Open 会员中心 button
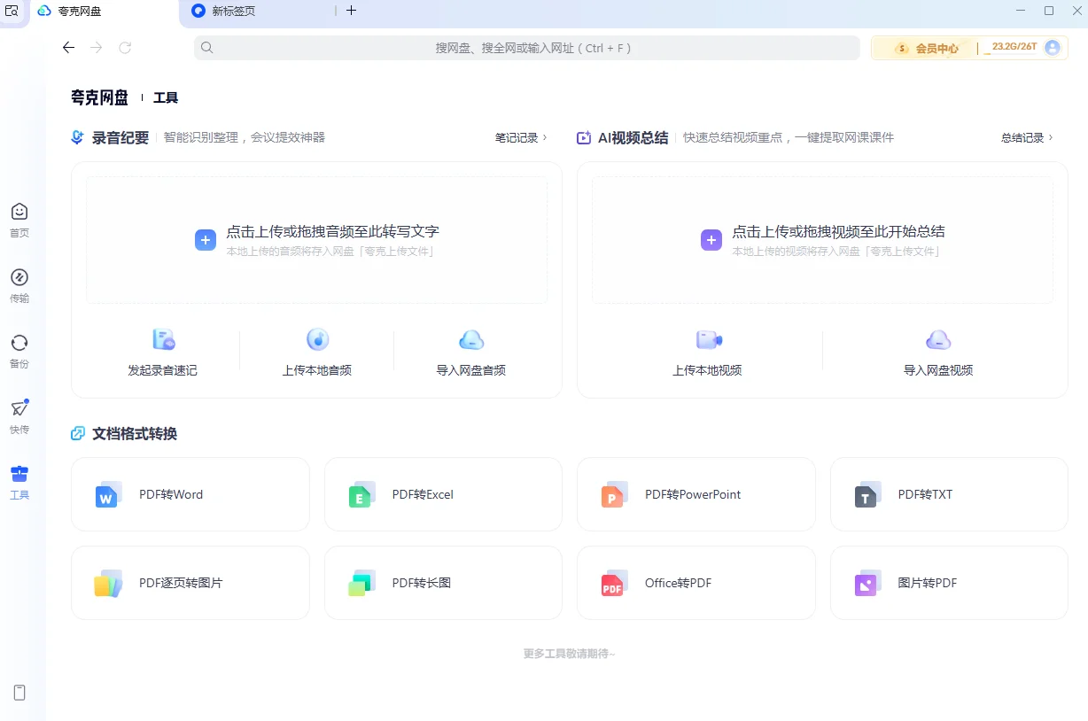Screen dimensions: 1088x721 [927, 49]
